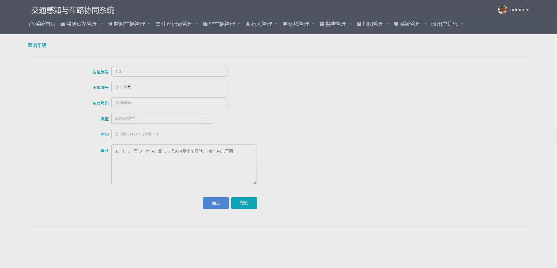Select the monitor icon beside 环境管理

pos(284,24)
